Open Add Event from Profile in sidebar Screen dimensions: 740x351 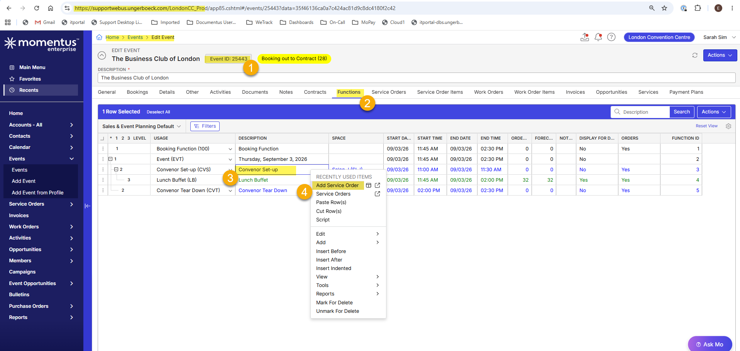[x=37, y=193]
